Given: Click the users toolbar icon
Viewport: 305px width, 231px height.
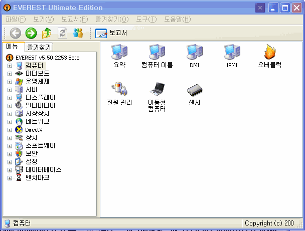Looking at the screenshot, I should pos(78,33).
